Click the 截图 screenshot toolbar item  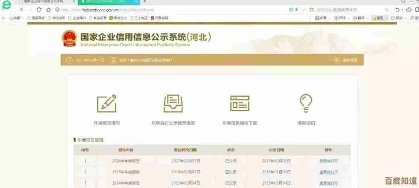[x=378, y=18]
